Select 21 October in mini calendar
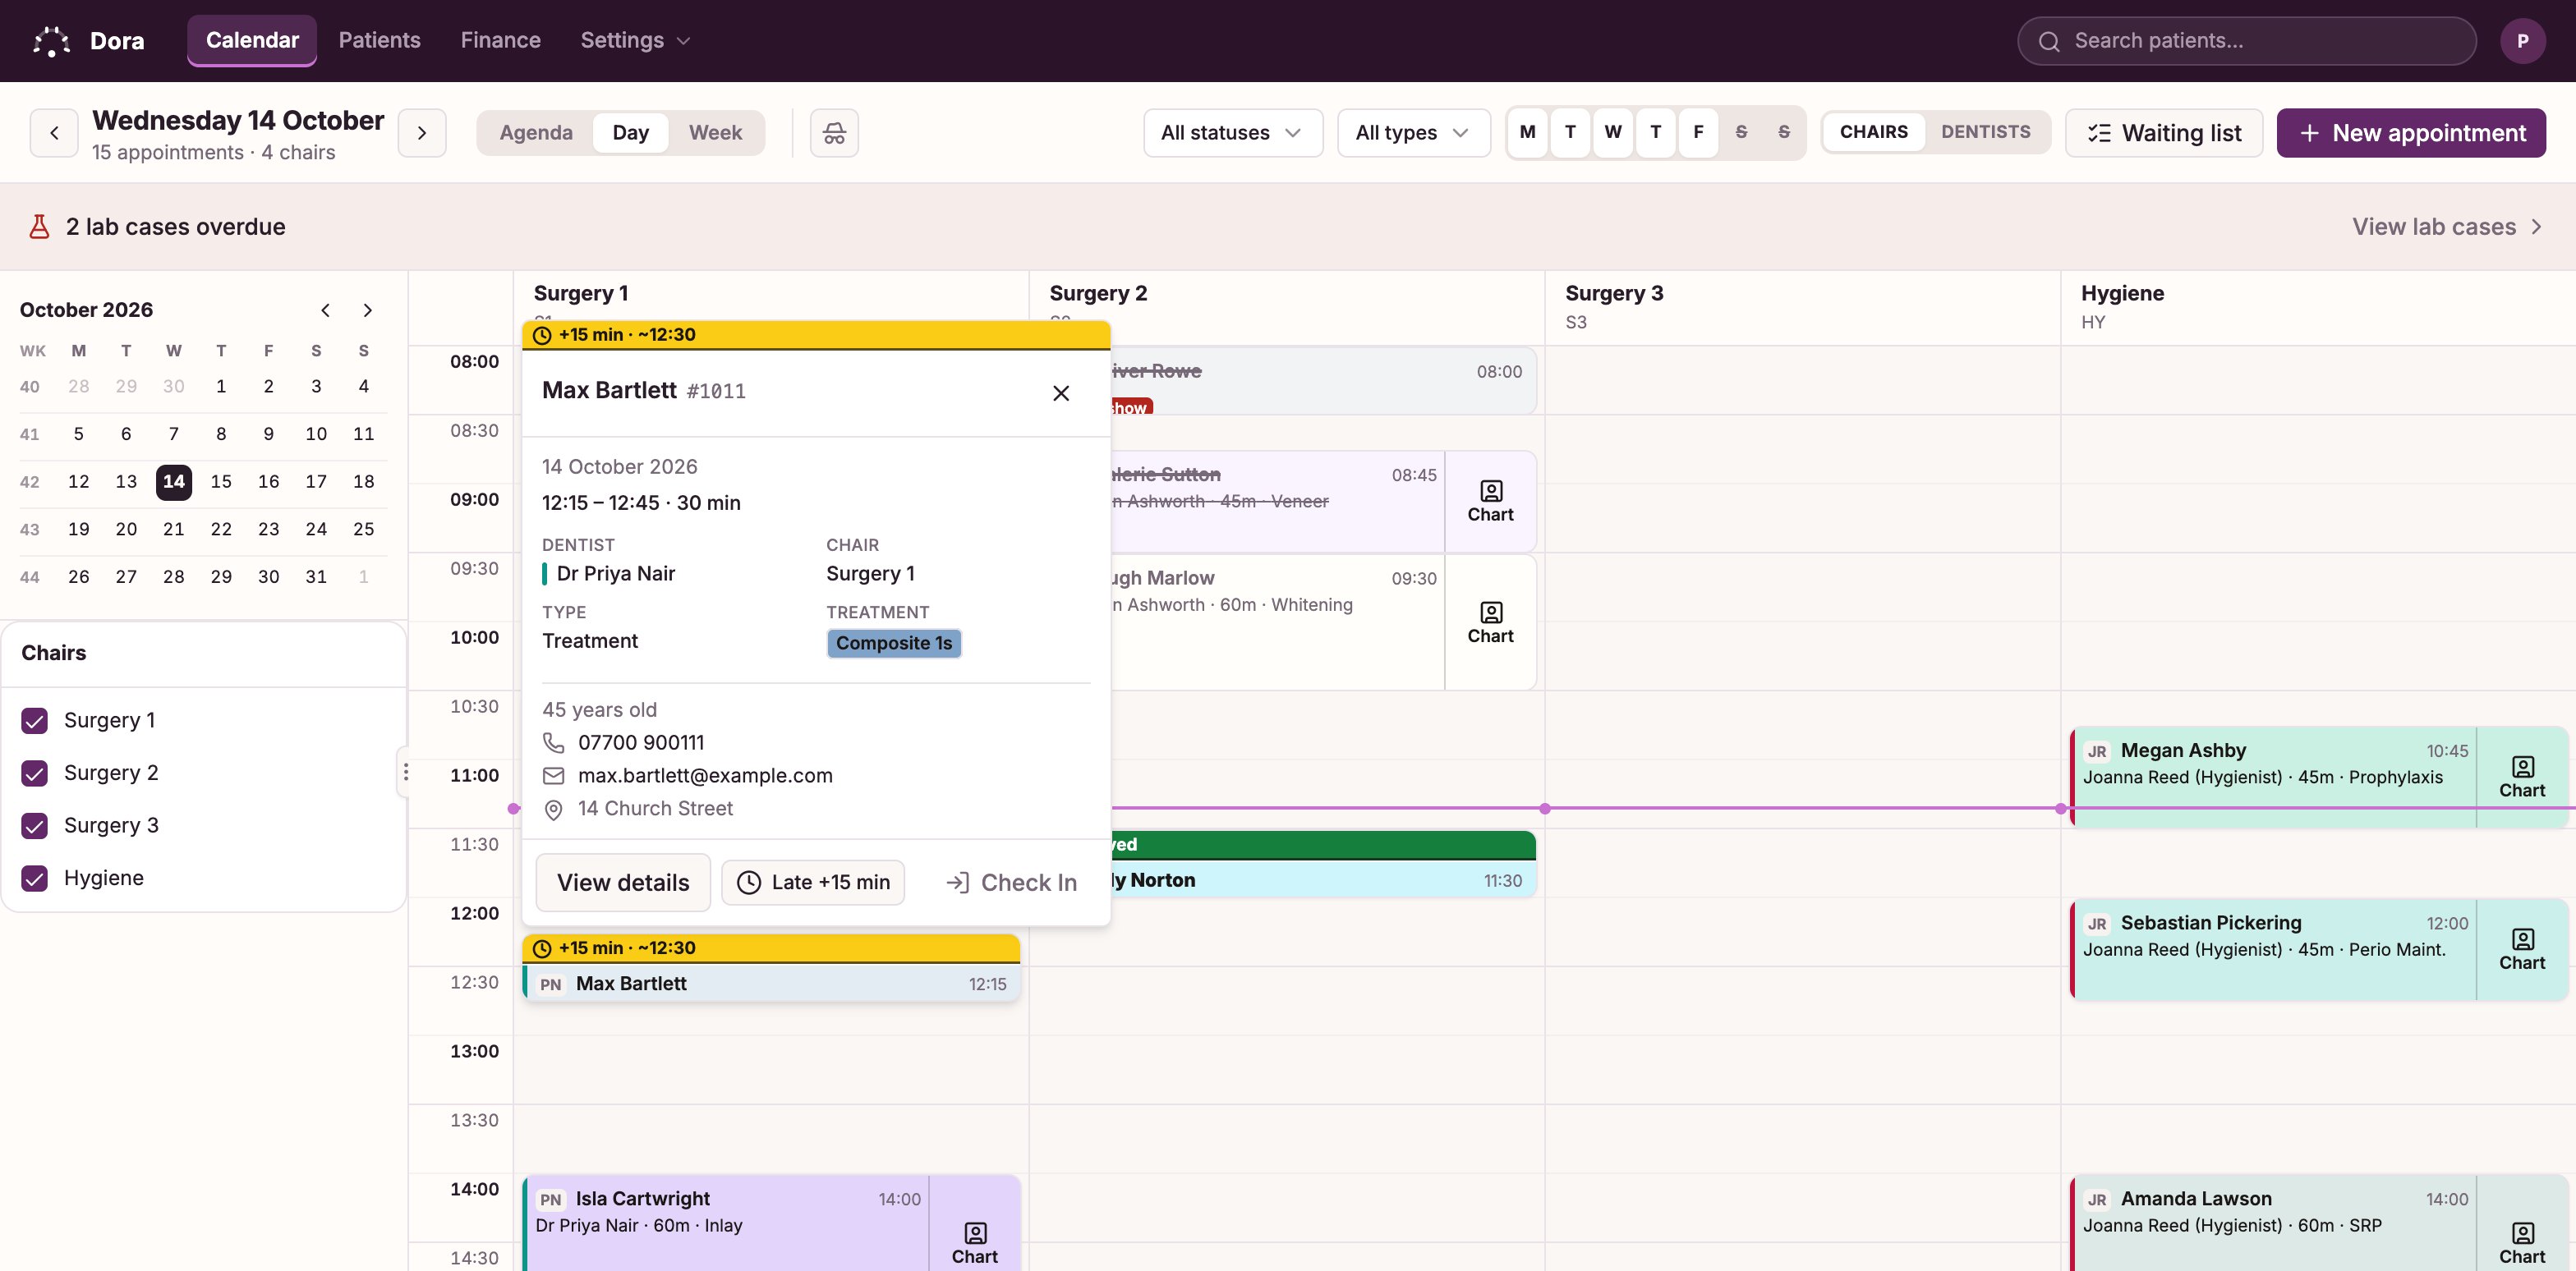 click(x=174, y=530)
